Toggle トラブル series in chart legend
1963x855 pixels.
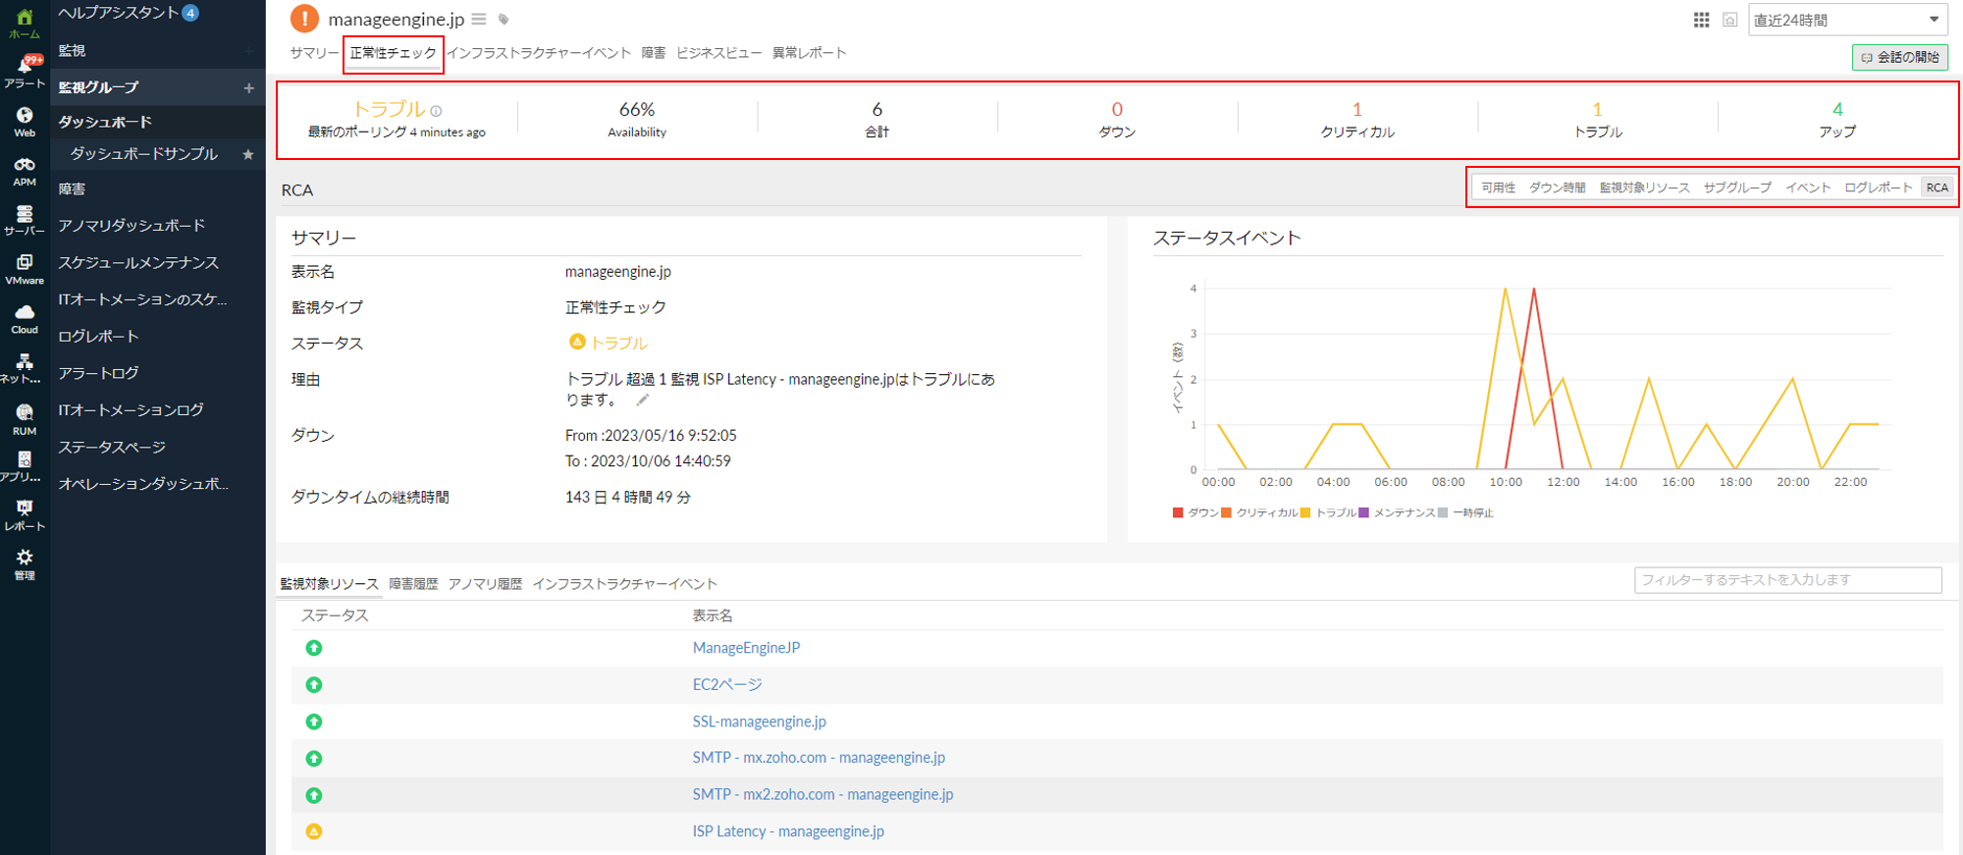(x=1328, y=512)
